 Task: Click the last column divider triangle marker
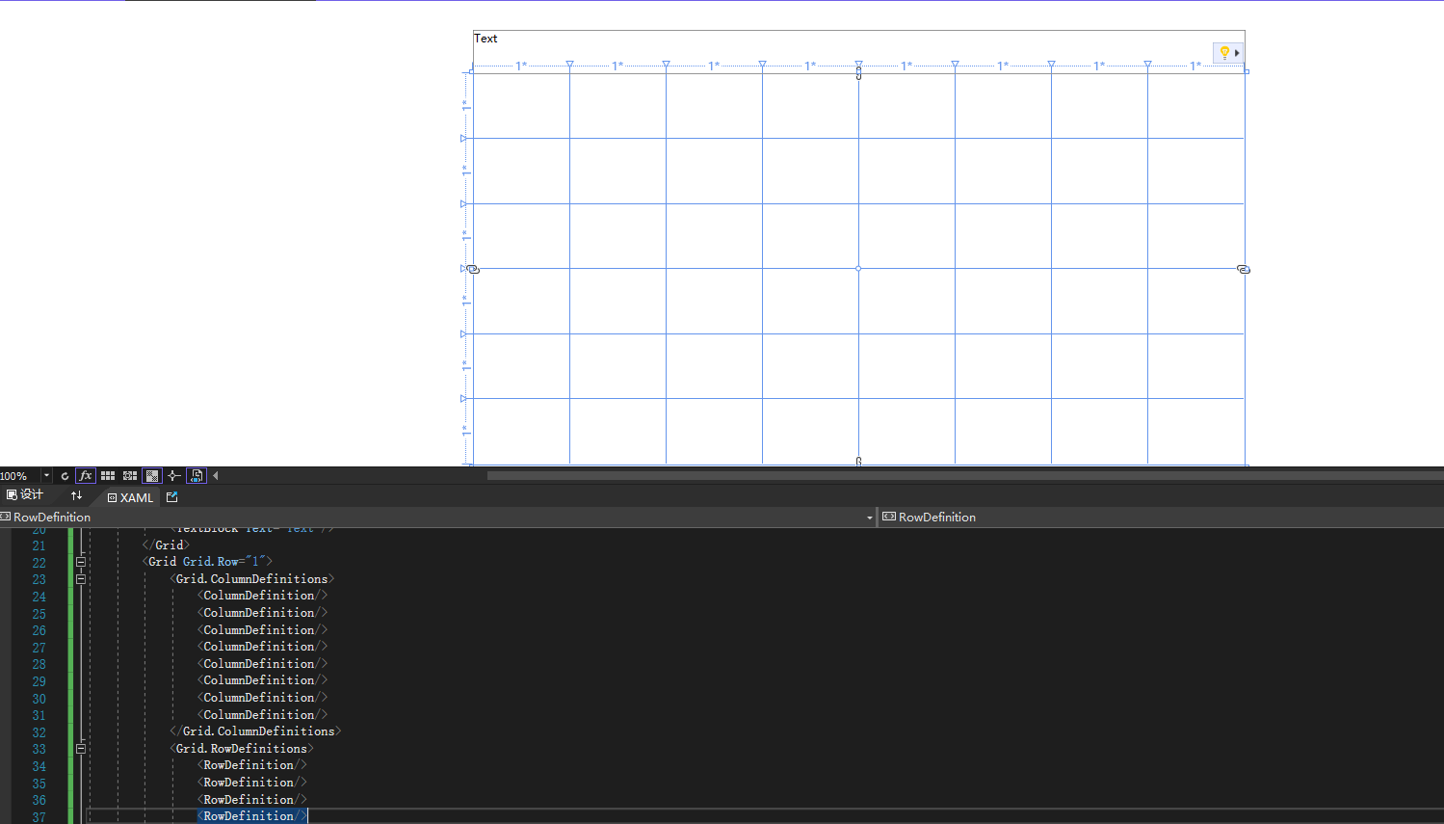click(1147, 65)
